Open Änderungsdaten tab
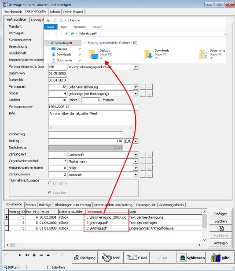The height and width of the screenshot is (271, 235). point(171,205)
